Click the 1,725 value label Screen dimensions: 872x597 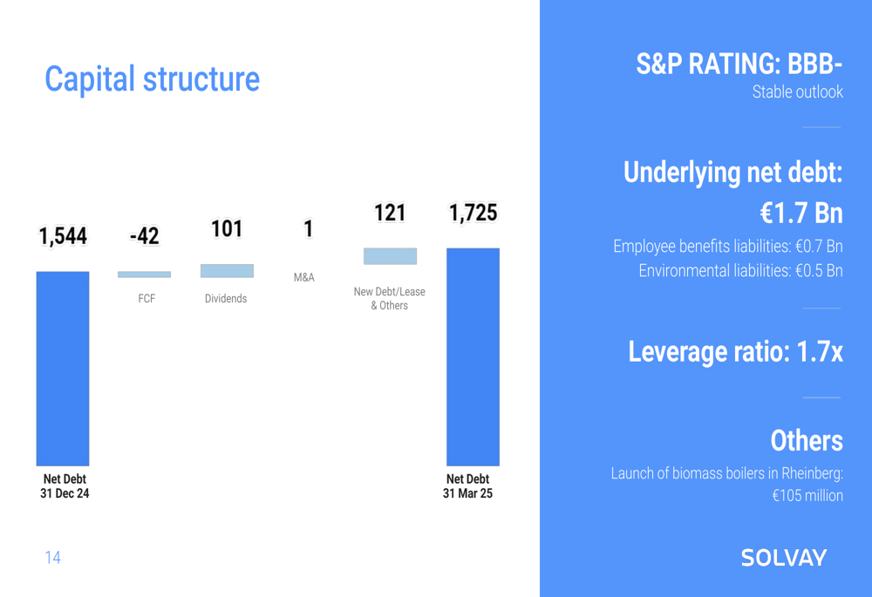(x=473, y=213)
